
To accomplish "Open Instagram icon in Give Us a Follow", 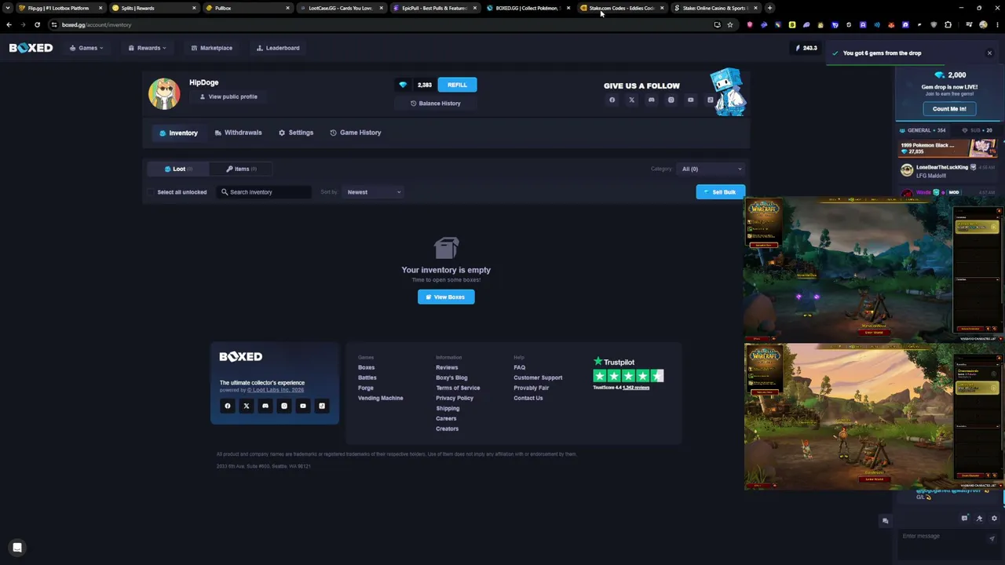I will tap(671, 100).
